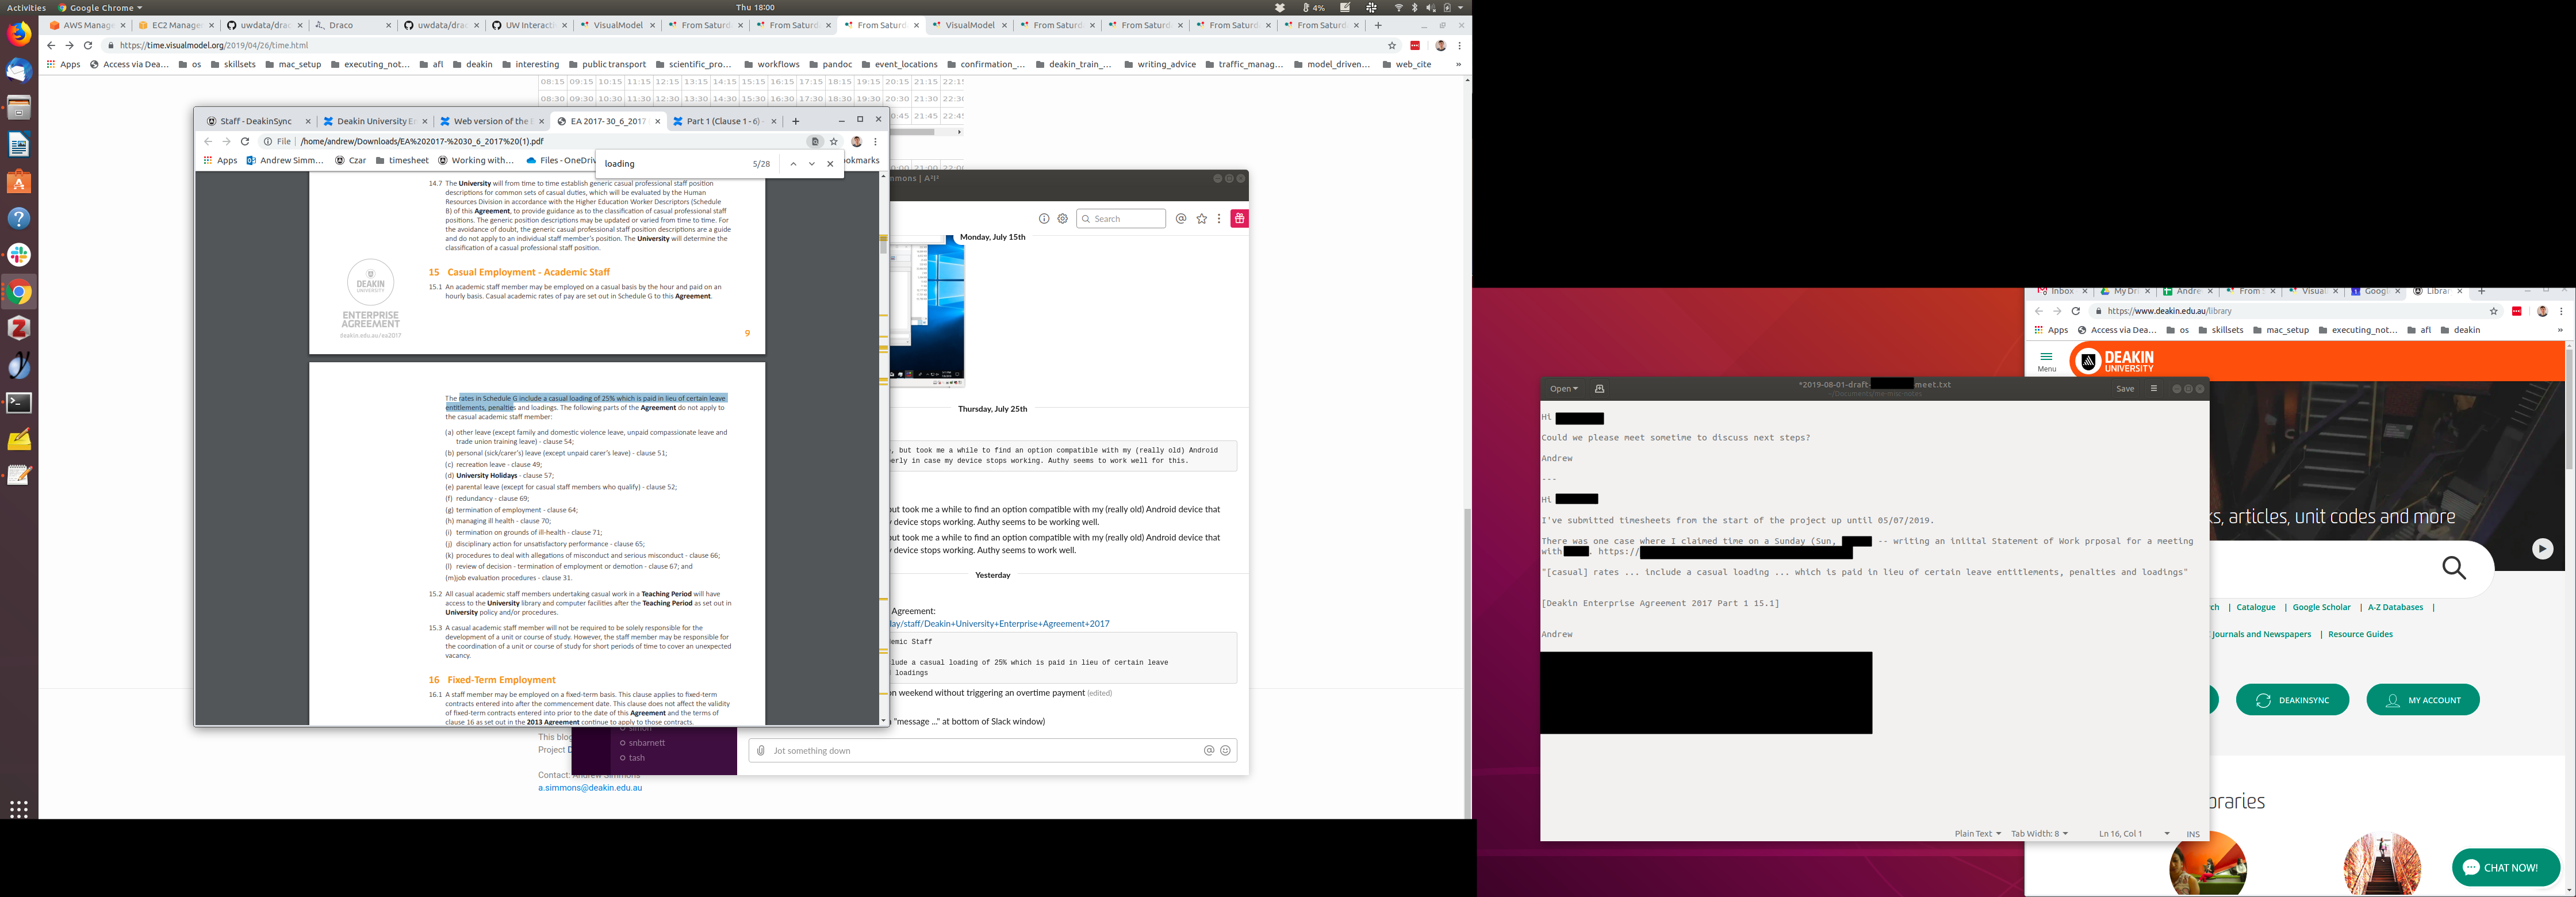Open gedit hamburger menu

pos(2153,389)
